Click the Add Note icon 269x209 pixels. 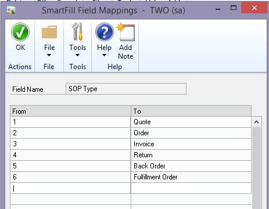tap(126, 32)
